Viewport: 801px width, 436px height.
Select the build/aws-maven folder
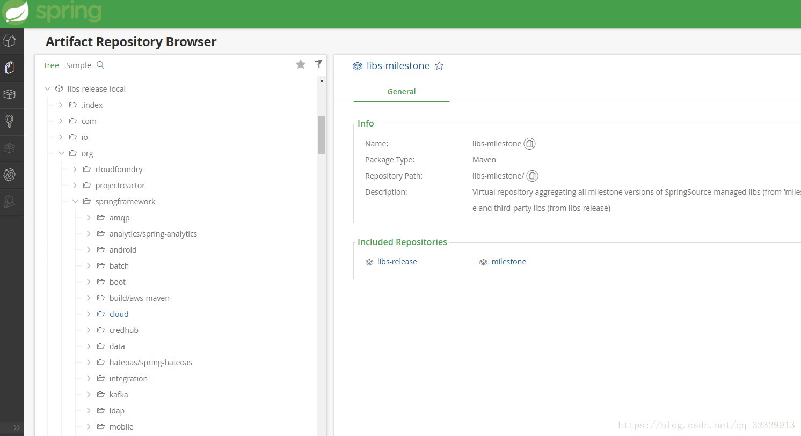point(140,298)
